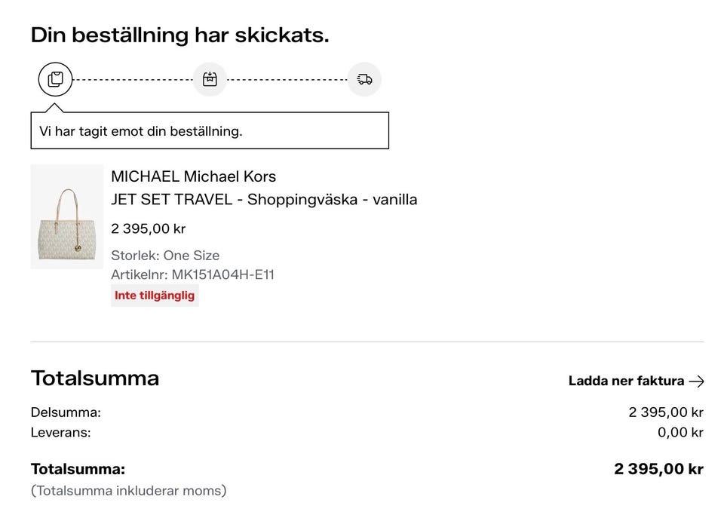724x521 pixels.
Task: Click the Storlek One Size text
Action: click(165, 256)
